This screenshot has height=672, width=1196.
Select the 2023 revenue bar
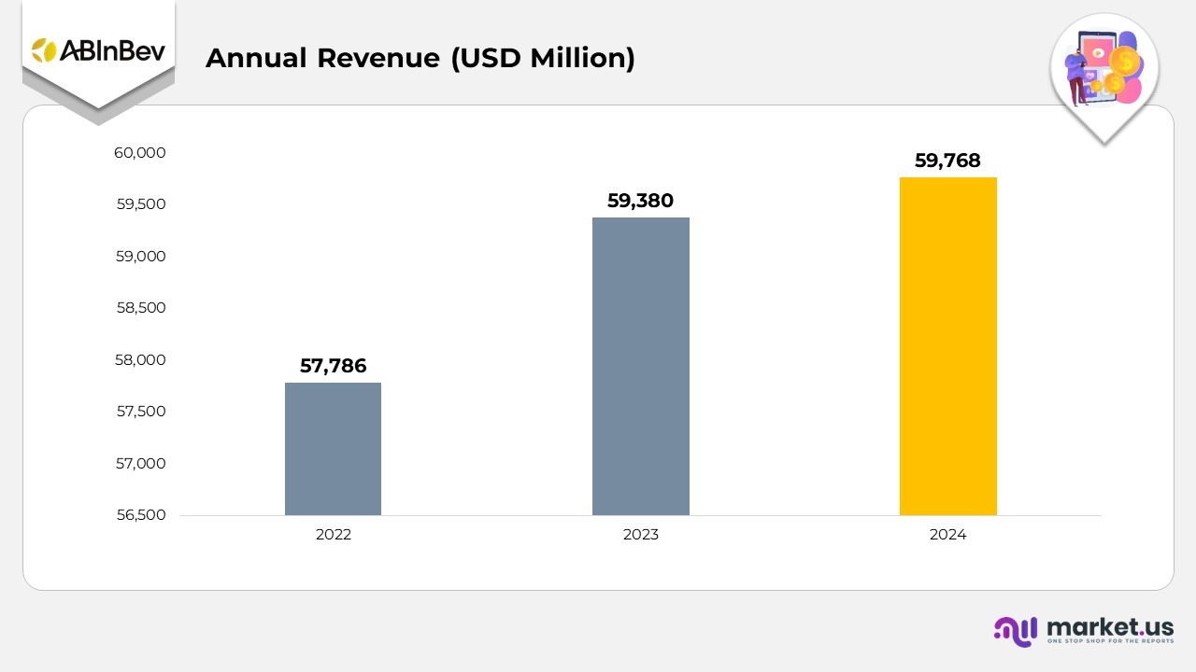[640, 366]
